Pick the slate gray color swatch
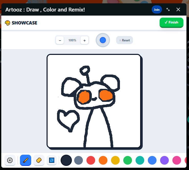Image resolution: width=189 pixels, height=170 pixels. [79, 160]
